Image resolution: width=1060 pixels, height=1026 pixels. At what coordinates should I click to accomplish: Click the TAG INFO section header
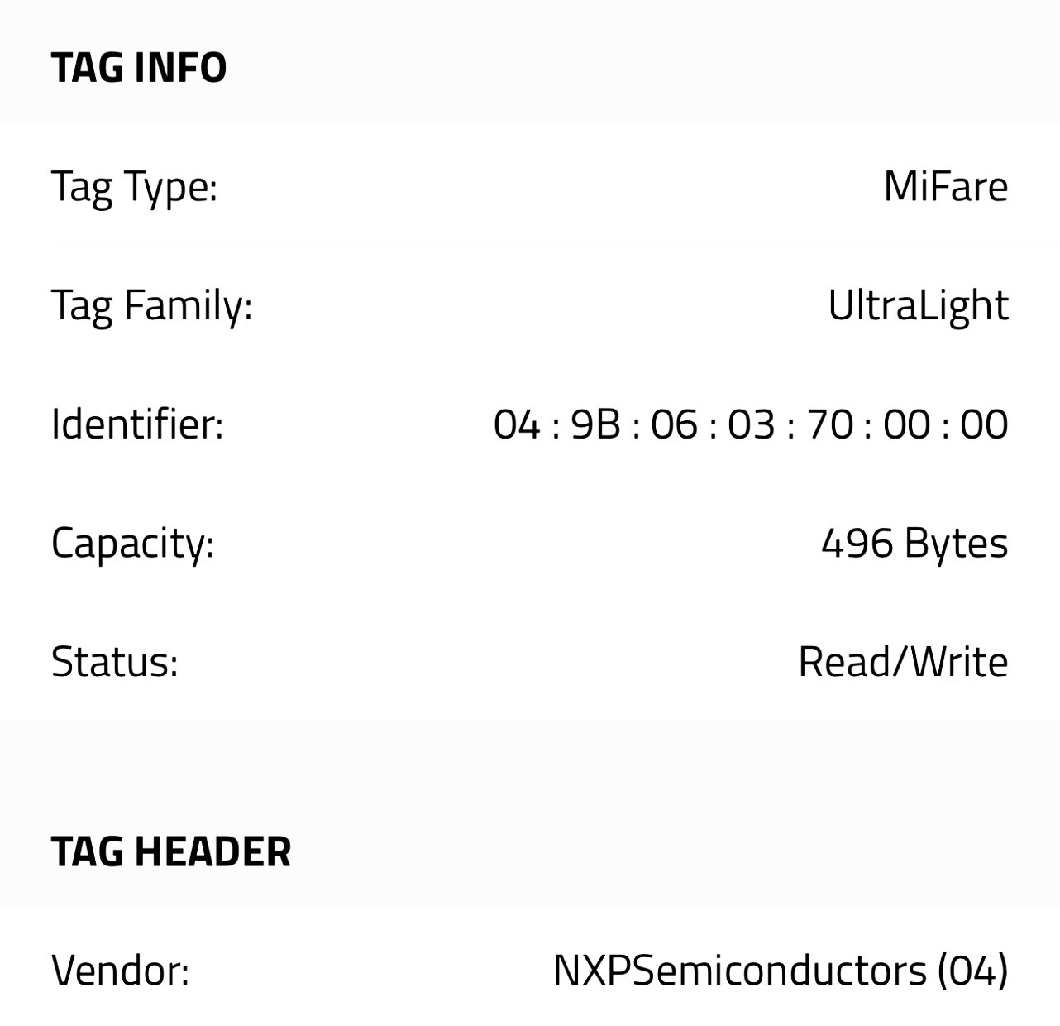139,66
